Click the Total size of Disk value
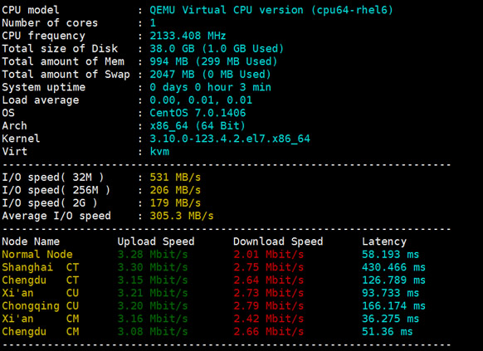The height and width of the screenshot is (351, 483). pos(217,49)
